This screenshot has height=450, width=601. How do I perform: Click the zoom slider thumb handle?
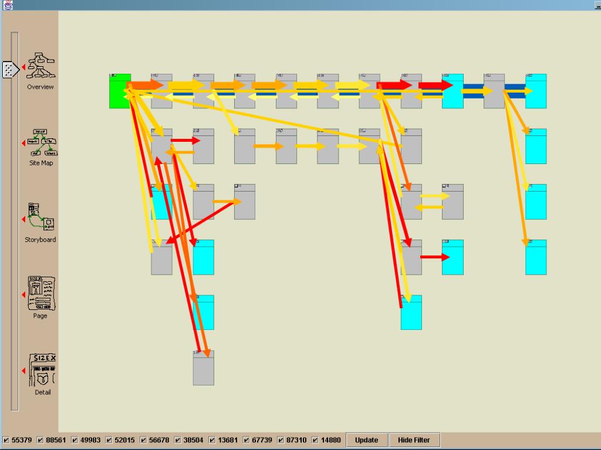click(x=11, y=70)
